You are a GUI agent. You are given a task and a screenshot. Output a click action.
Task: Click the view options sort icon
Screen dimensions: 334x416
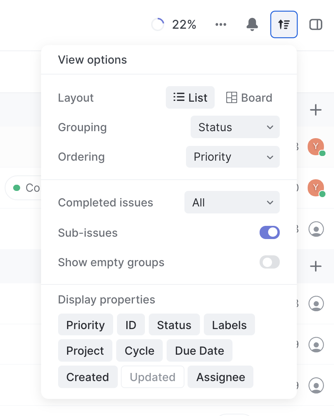(x=284, y=25)
